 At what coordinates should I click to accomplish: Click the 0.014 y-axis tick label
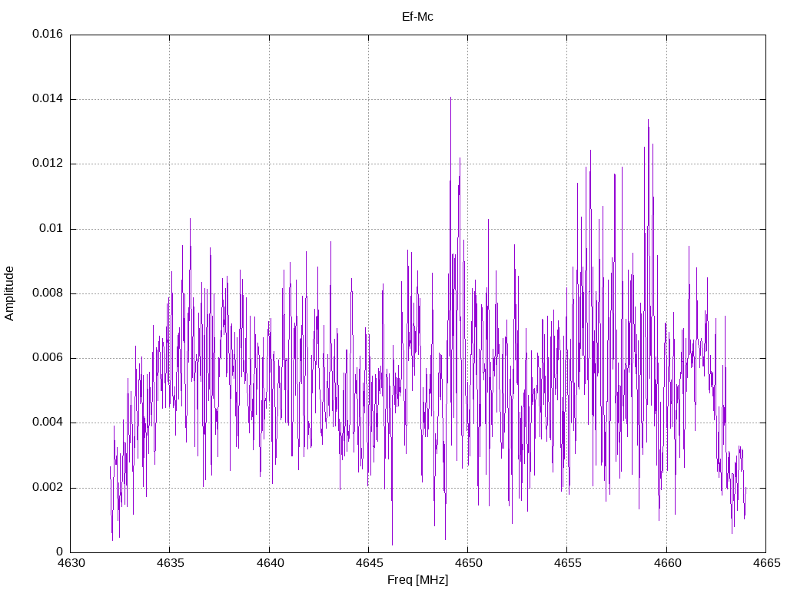point(48,99)
